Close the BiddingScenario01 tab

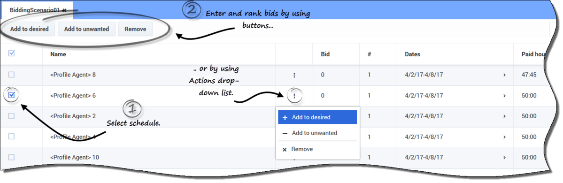point(64,10)
